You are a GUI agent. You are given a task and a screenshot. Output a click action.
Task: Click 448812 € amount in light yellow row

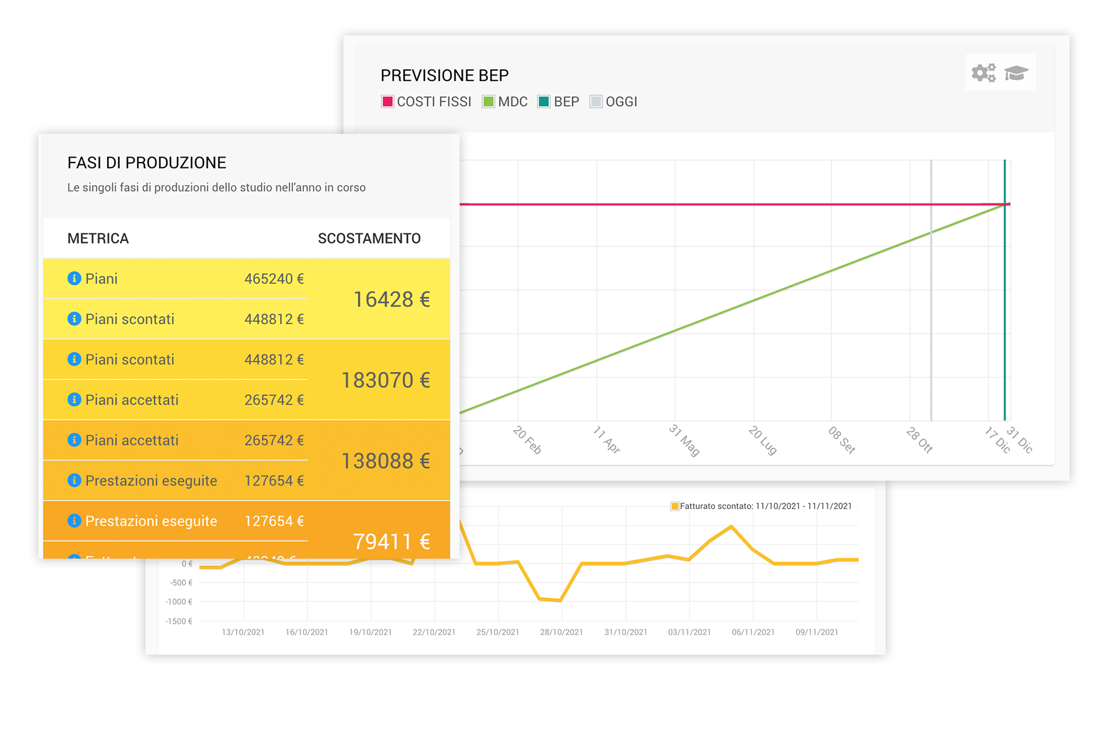tap(274, 319)
